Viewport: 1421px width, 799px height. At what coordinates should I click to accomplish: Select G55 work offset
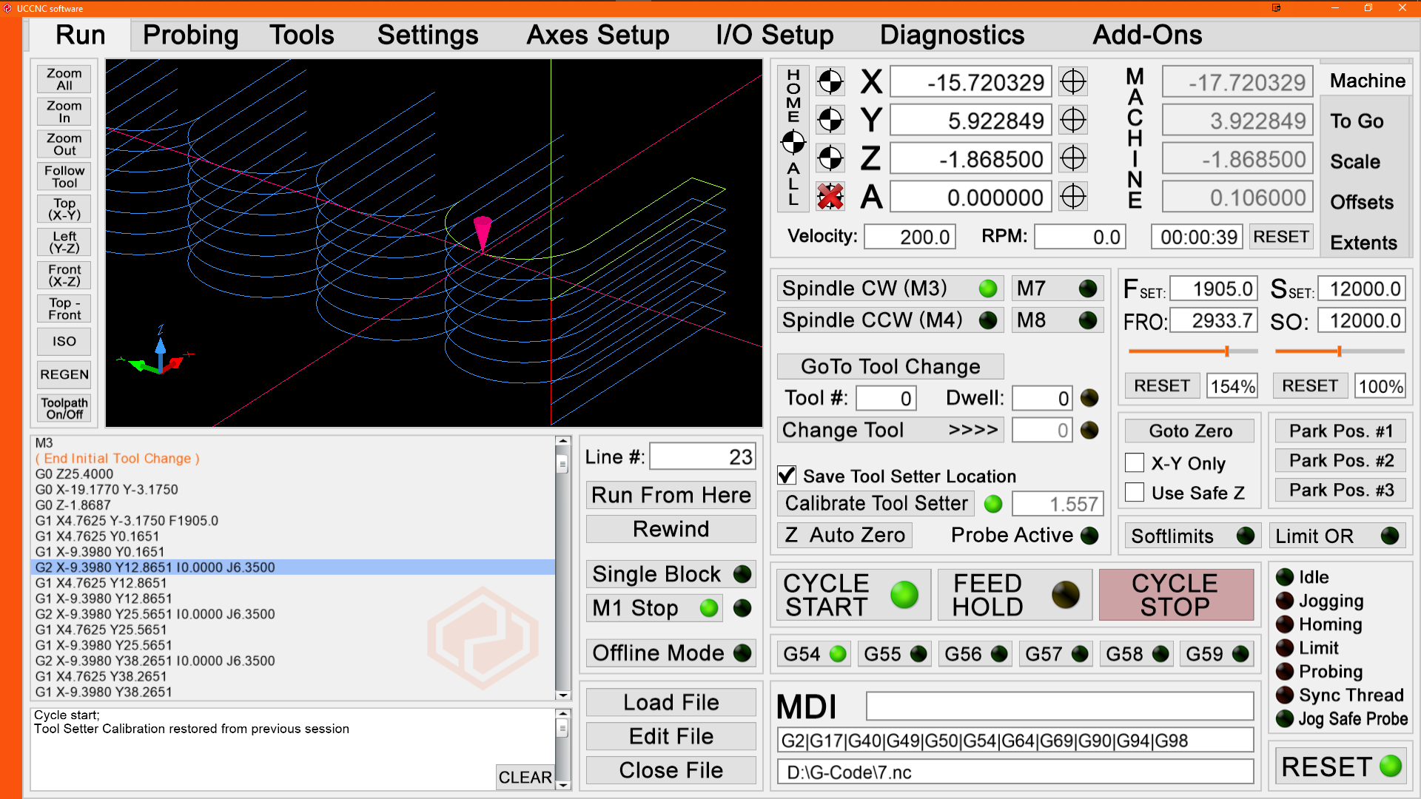pos(894,654)
